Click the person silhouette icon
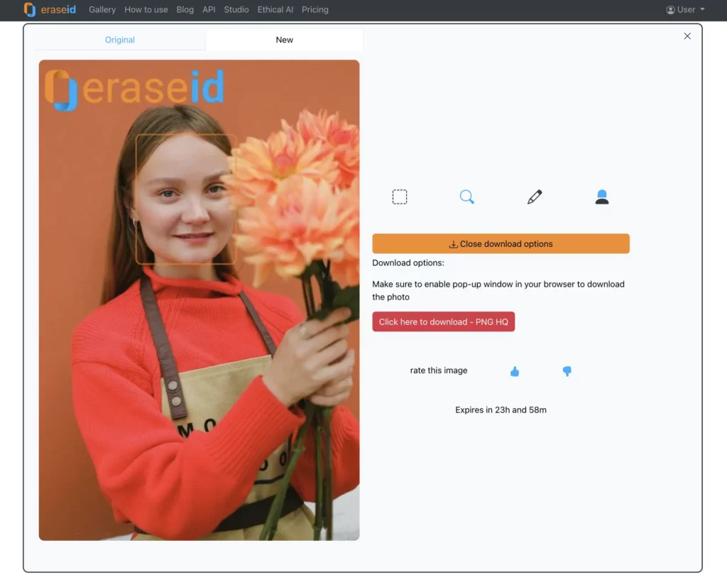Screen dimensions: 727x577 pyautogui.click(x=602, y=197)
